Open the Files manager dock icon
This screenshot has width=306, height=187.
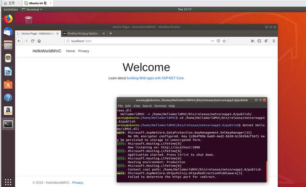coord(8,45)
